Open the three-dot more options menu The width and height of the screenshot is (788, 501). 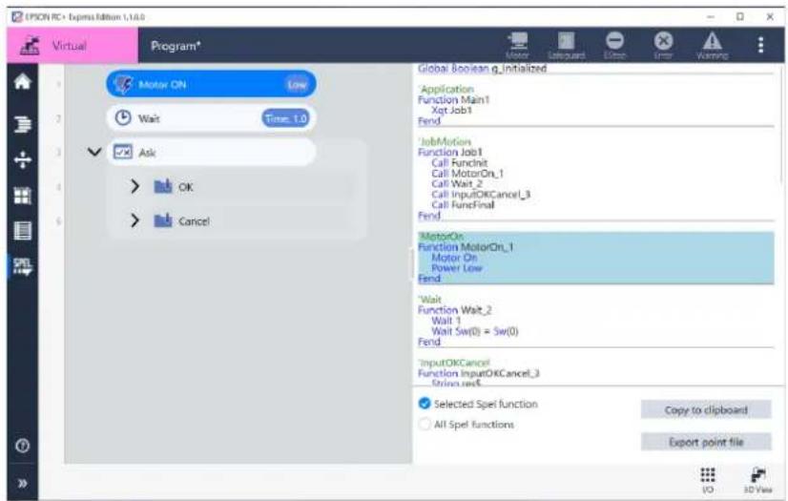pos(760,45)
